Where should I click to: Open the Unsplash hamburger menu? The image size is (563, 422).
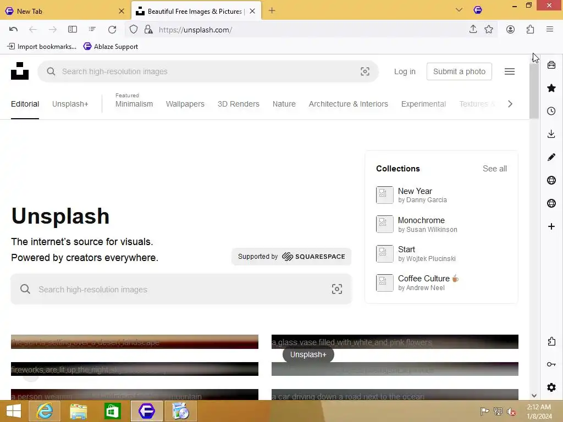tap(510, 71)
